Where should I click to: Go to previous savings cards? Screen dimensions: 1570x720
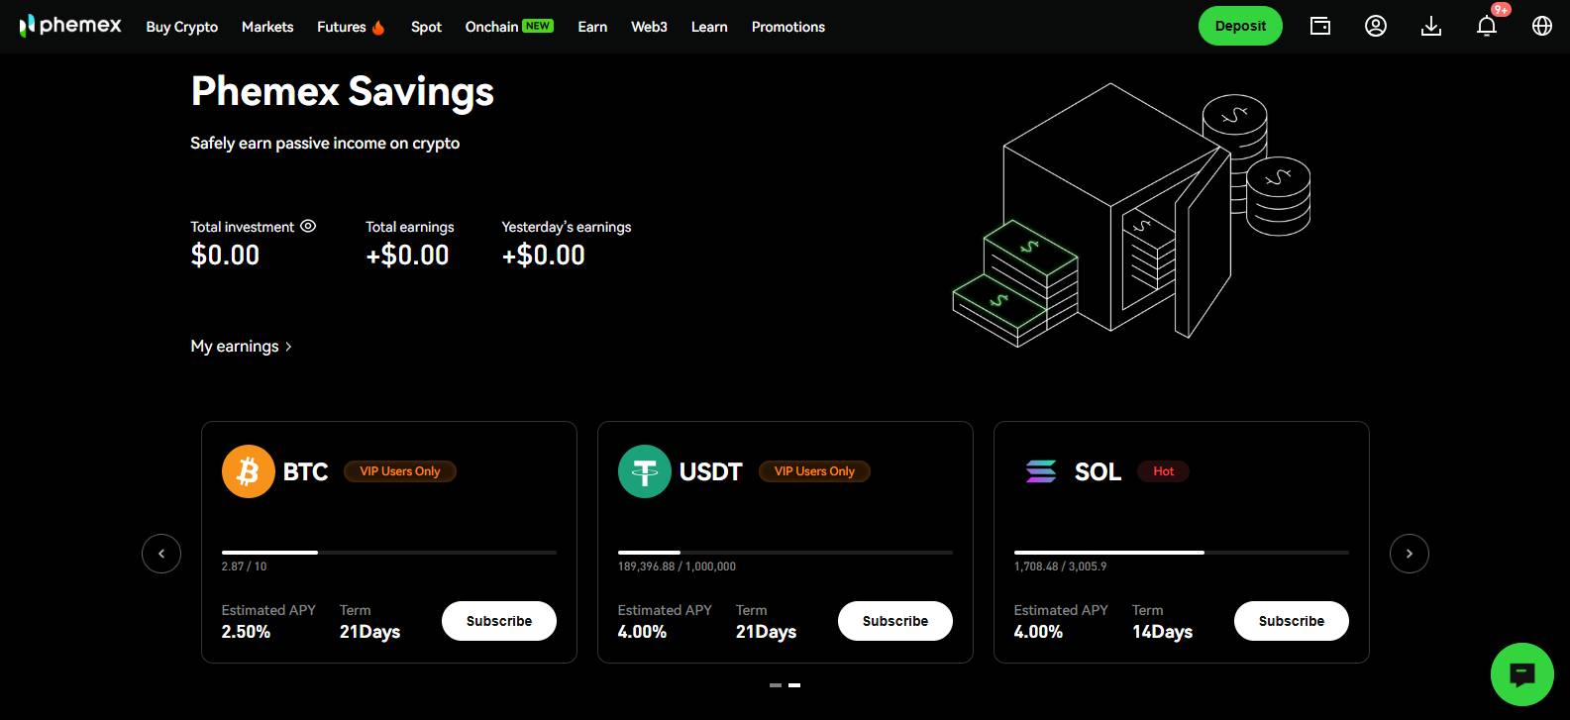(x=161, y=554)
